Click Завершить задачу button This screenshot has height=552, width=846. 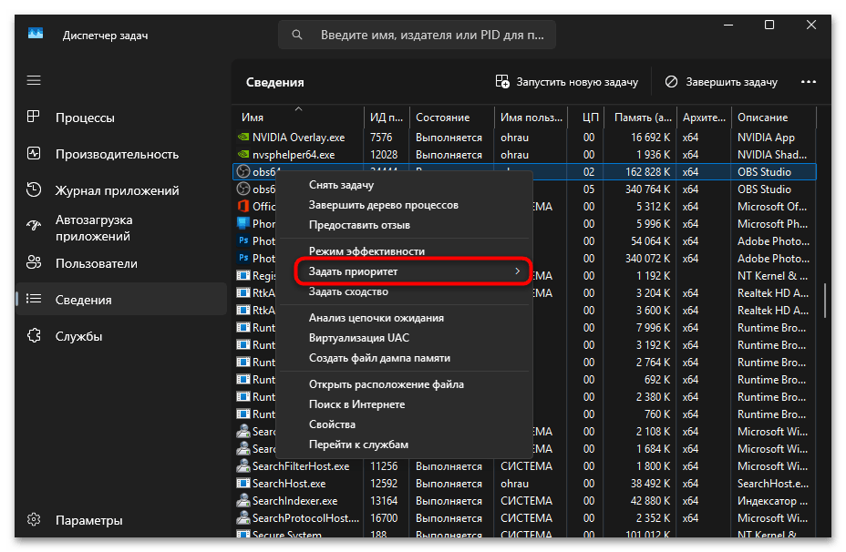pos(721,82)
